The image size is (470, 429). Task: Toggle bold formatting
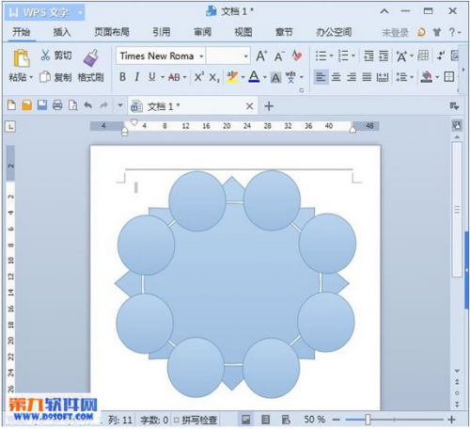coord(122,77)
